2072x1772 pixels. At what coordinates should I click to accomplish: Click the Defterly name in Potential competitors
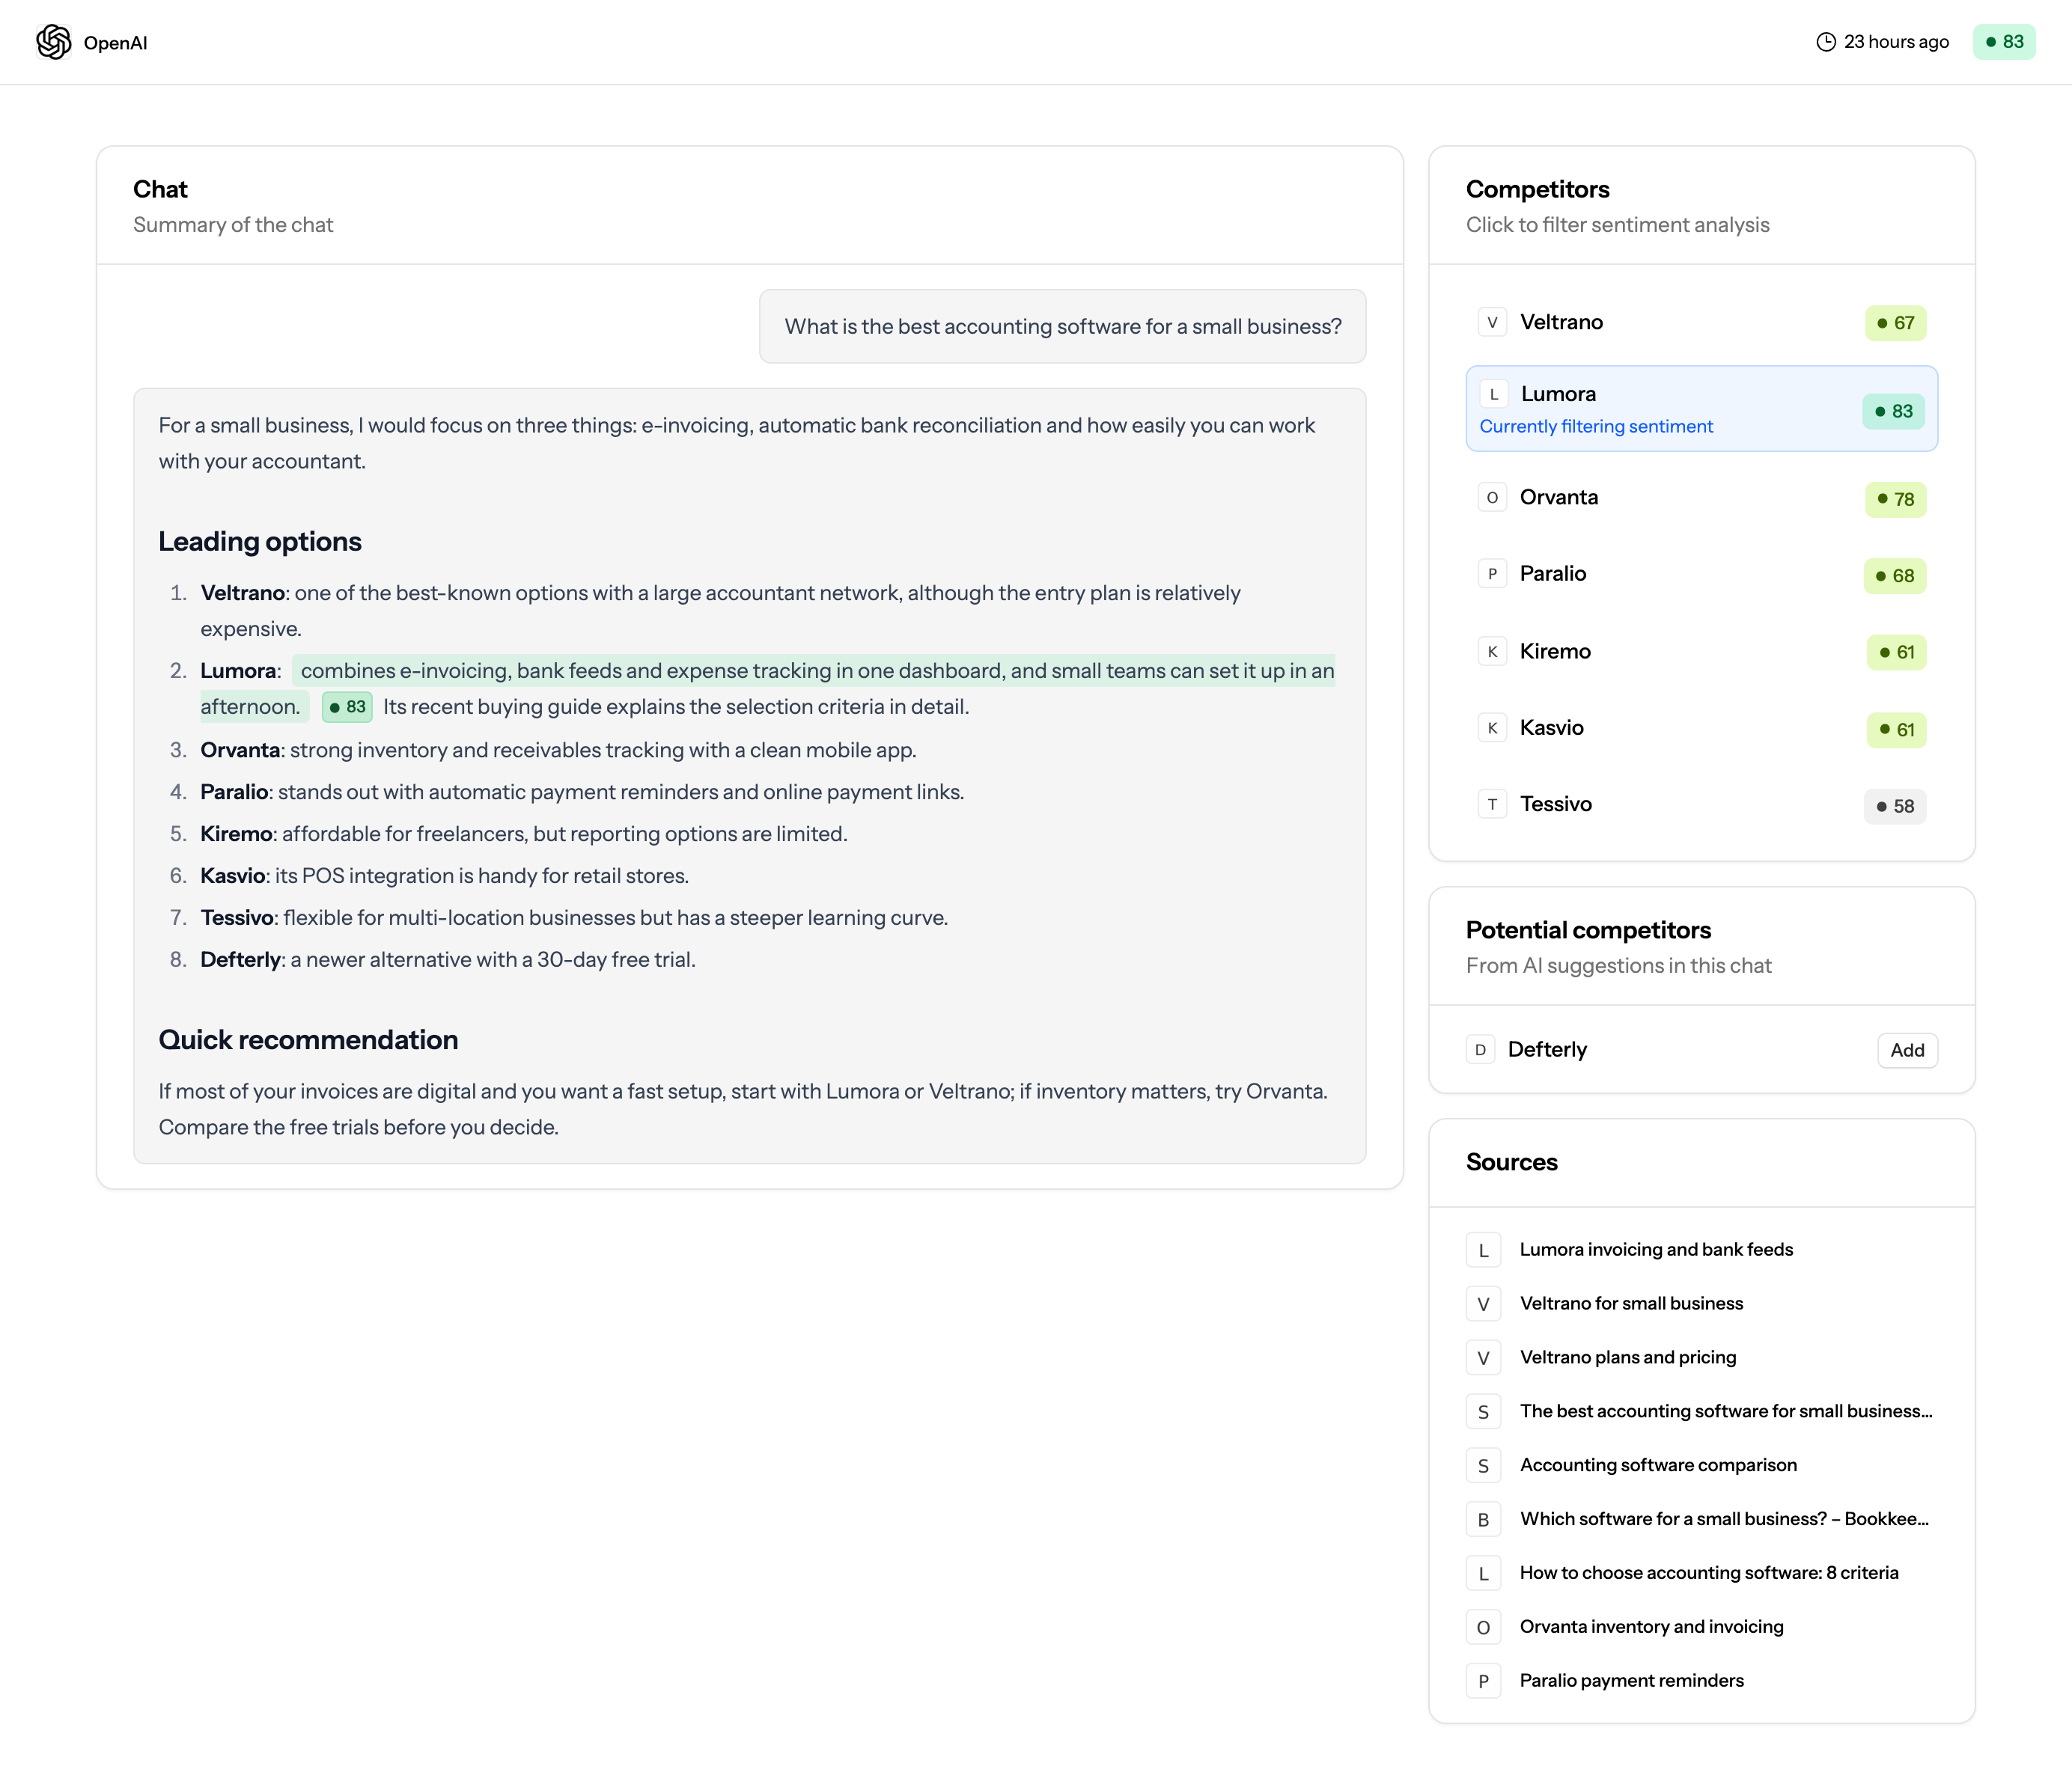click(x=1547, y=1049)
